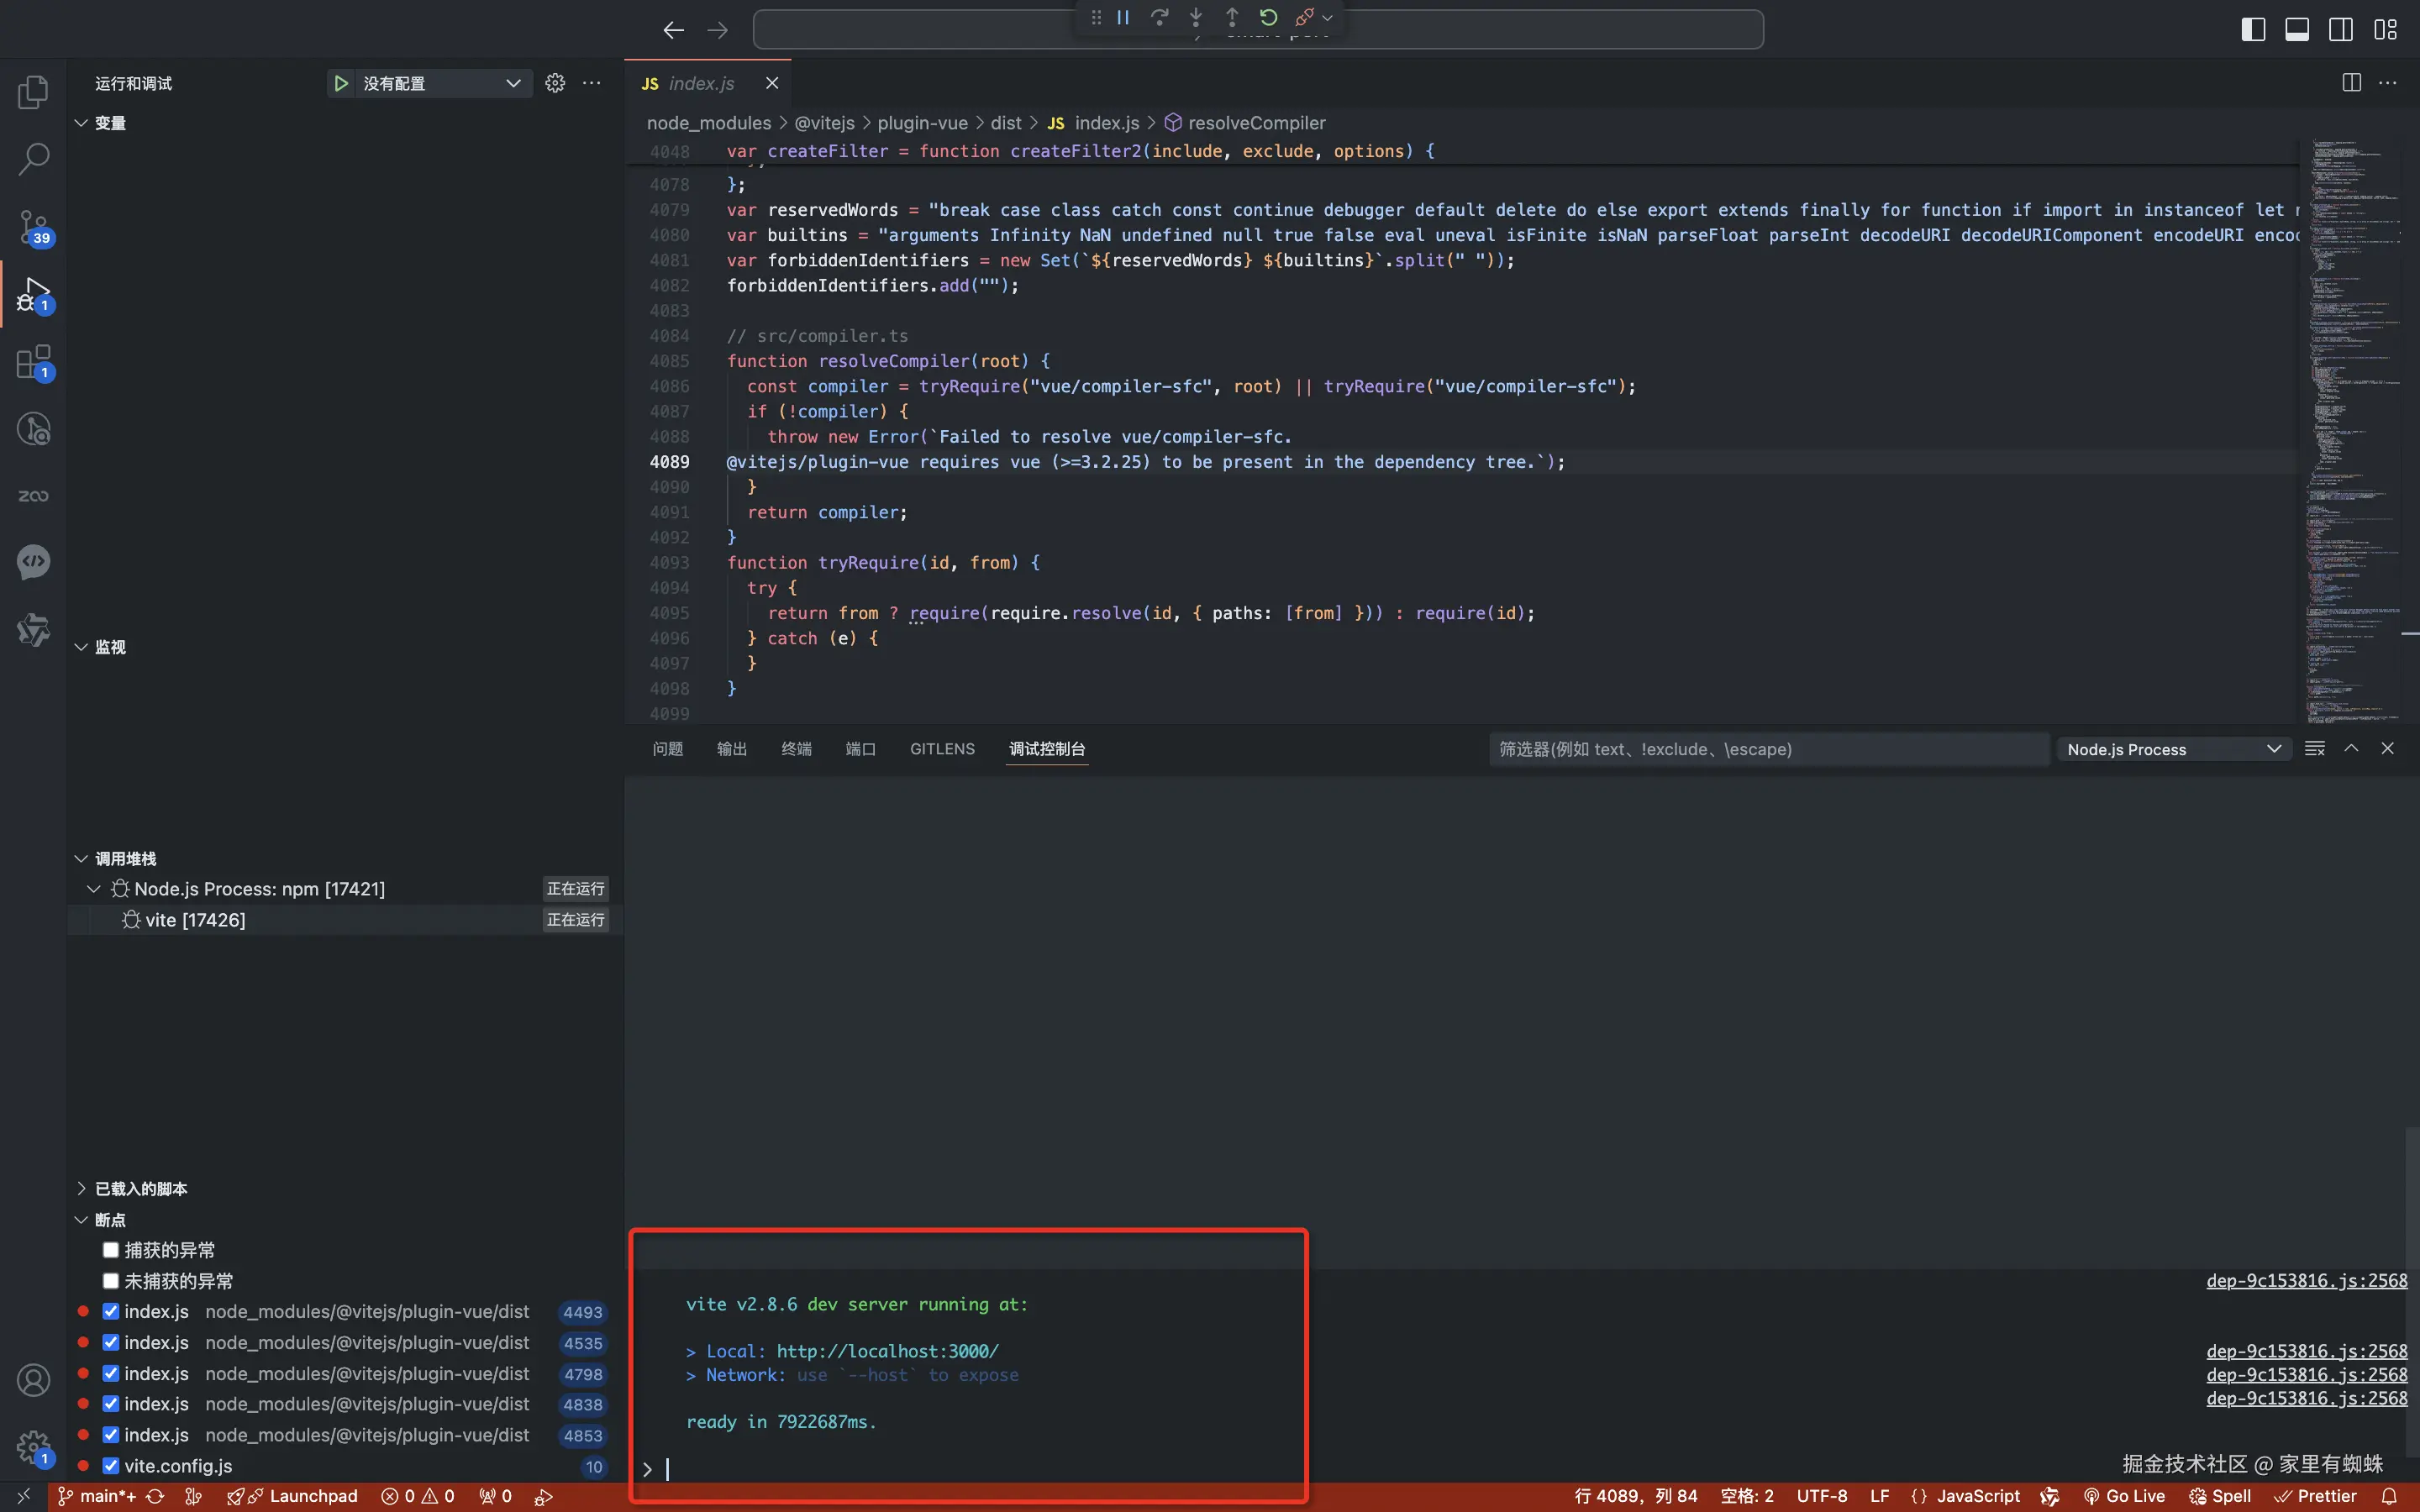The image size is (2420, 1512).
Task: Enable the 未捕获的异常 breakpoint checkbox
Action: click(111, 1281)
